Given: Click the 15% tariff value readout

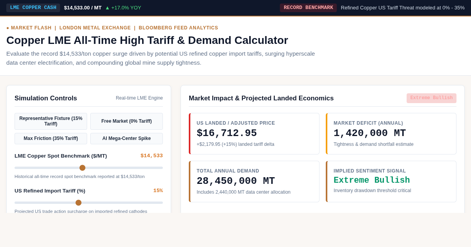Looking at the screenshot, I should pyautogui.click(x=158, y=191).
